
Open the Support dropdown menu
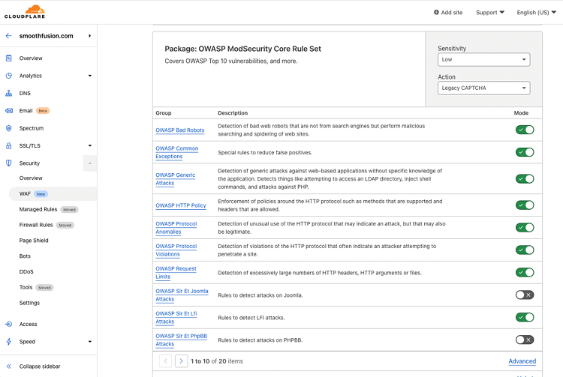490,12
